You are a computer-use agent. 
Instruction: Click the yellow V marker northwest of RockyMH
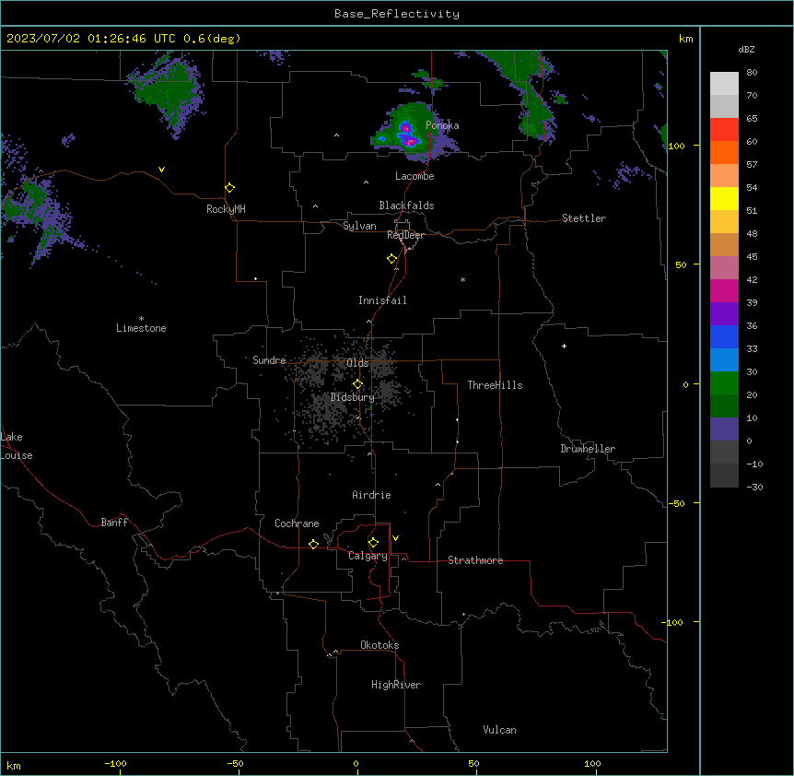161,170
